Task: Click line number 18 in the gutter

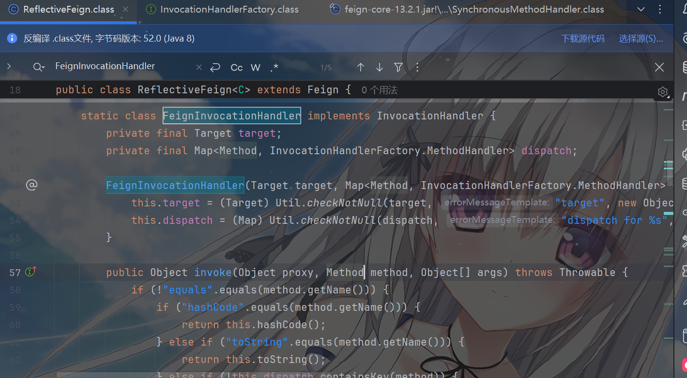Action: click(15, 90)
